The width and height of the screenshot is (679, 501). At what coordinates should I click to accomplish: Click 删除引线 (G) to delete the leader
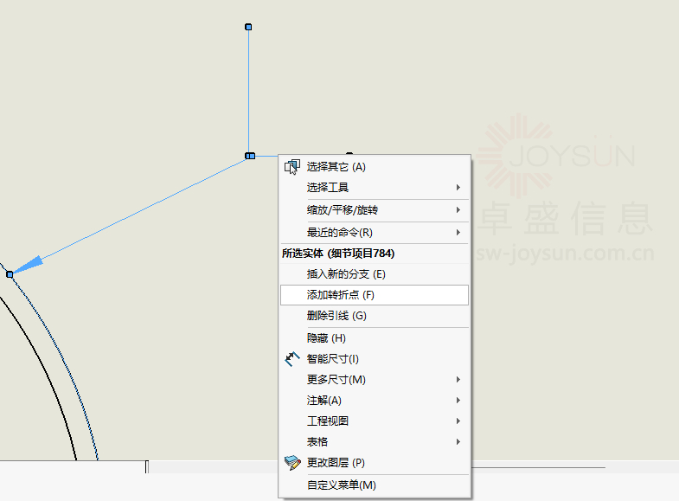[336, 316]
